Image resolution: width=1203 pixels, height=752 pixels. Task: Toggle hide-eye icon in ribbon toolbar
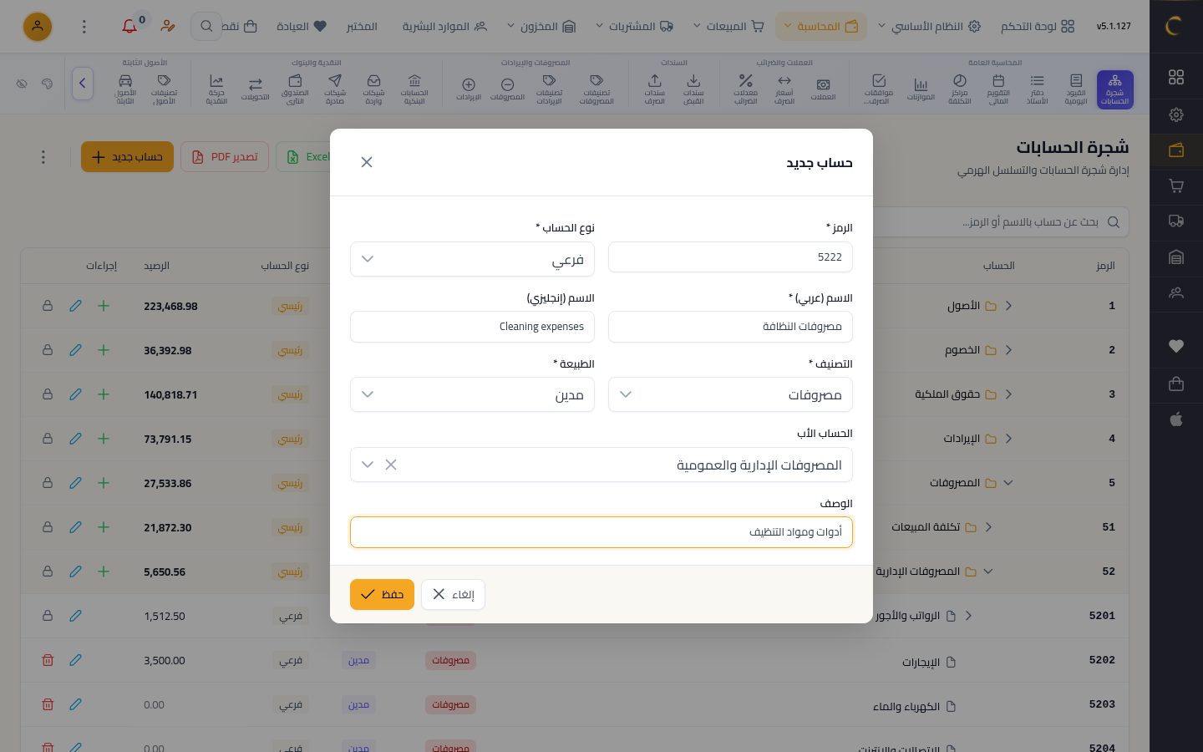(23, 84)
